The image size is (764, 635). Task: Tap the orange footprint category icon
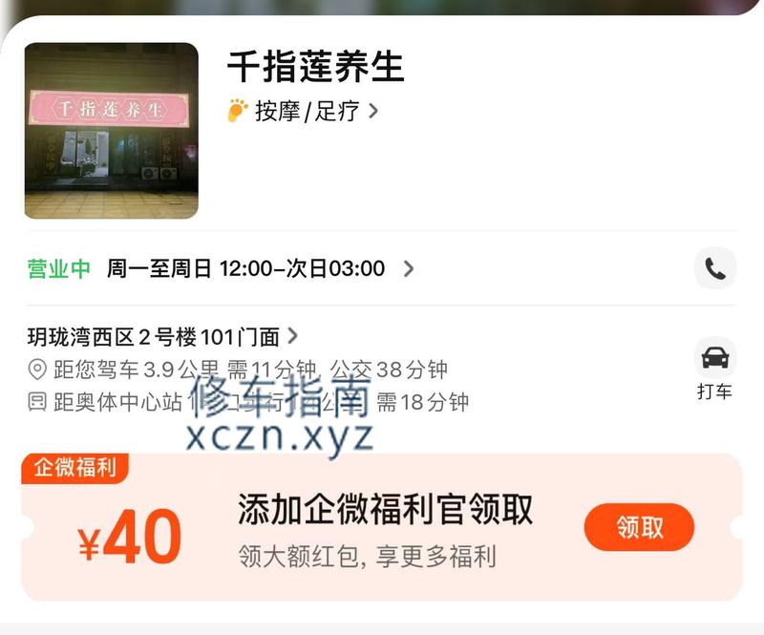click(x=237, y=110)
